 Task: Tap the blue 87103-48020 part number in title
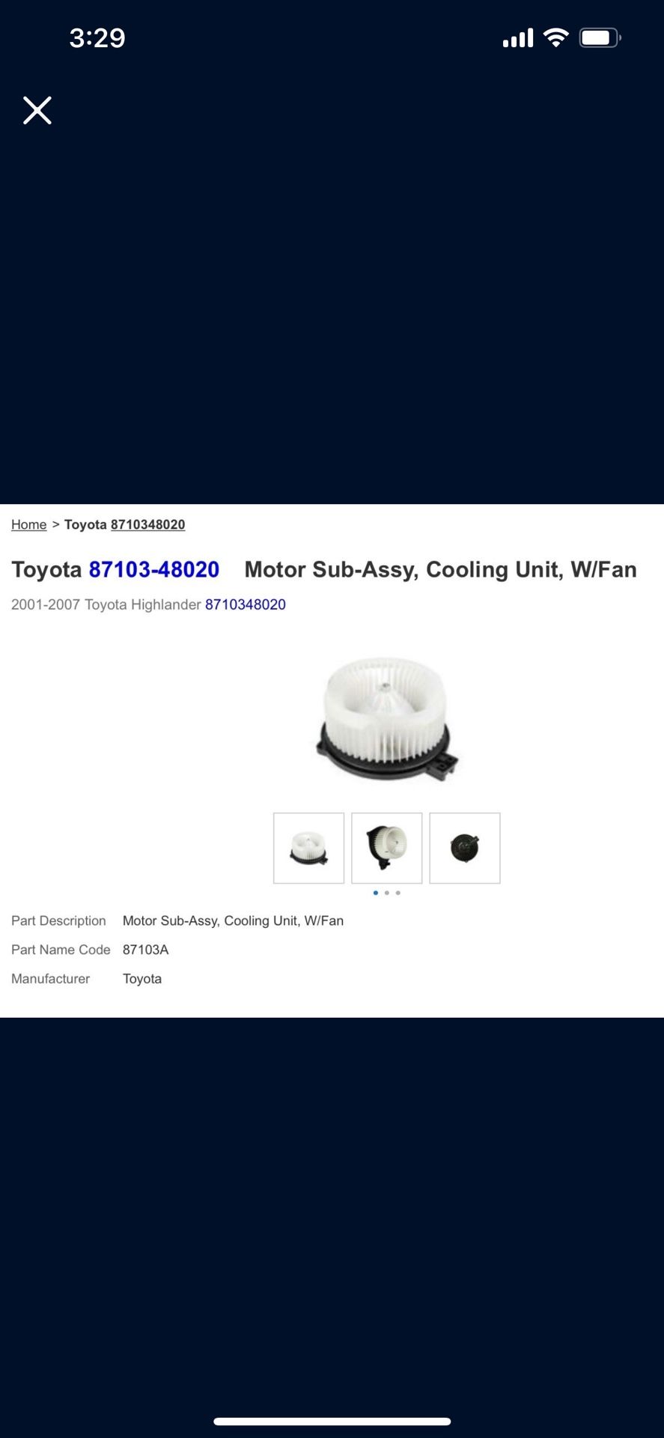[154, 569]
